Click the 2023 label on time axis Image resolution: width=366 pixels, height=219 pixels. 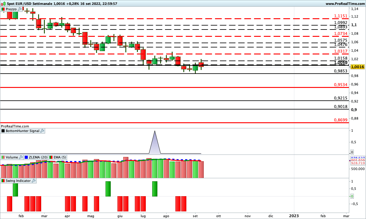click(x=294, y=216)
